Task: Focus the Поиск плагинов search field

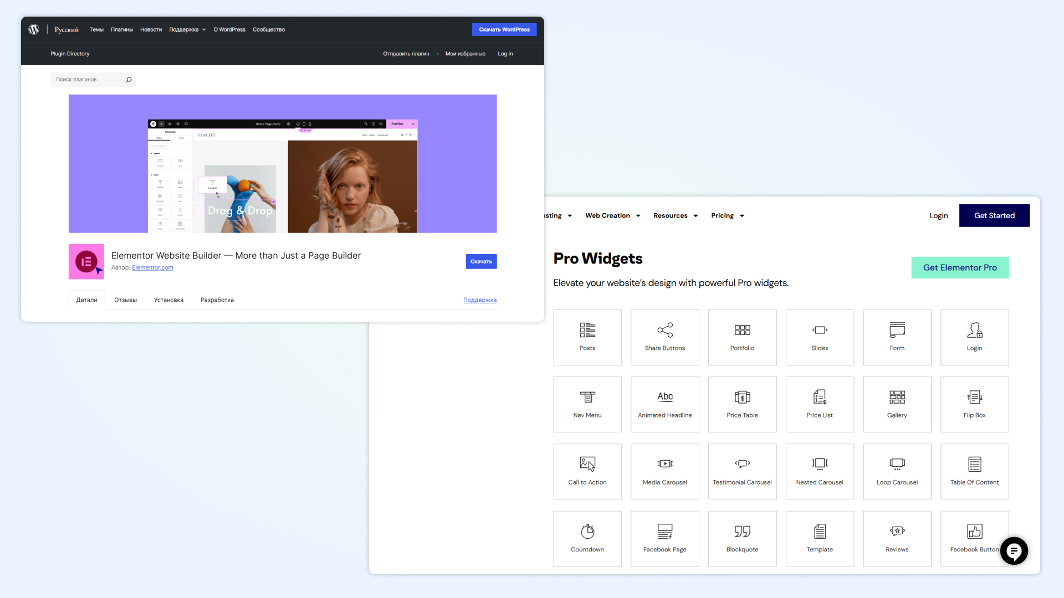Action: pos(93,80)
